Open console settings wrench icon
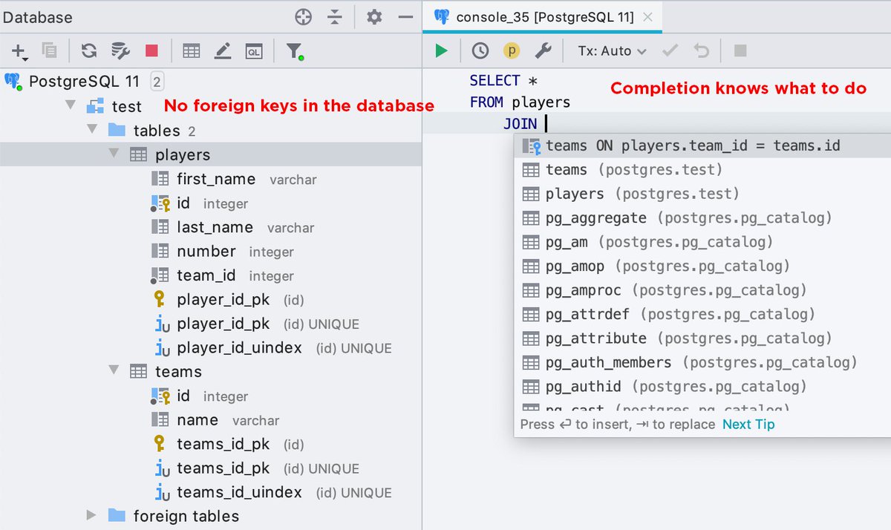Screen dimensions: 891x530 coord(544,50)
